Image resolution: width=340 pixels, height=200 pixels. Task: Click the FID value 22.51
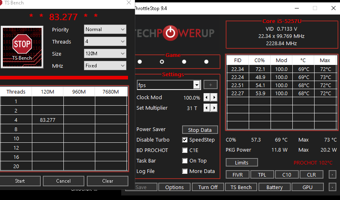click(238, 85)
